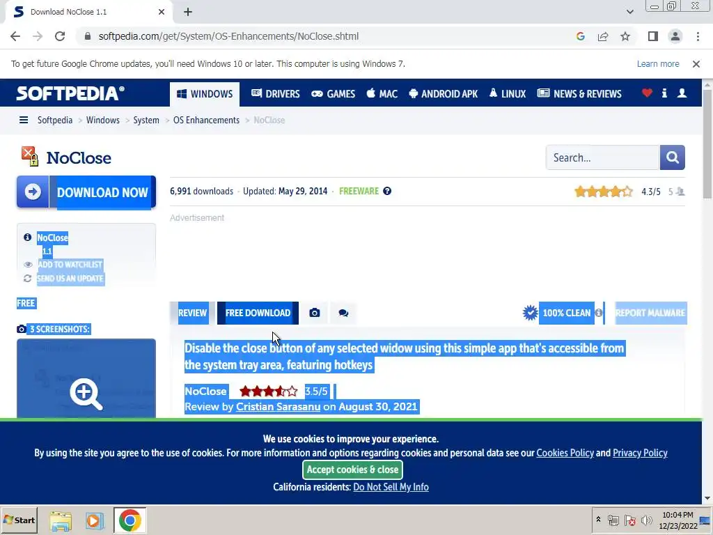
Task: Go to Softpedia breadcrumb link
Action: point(55,120)
